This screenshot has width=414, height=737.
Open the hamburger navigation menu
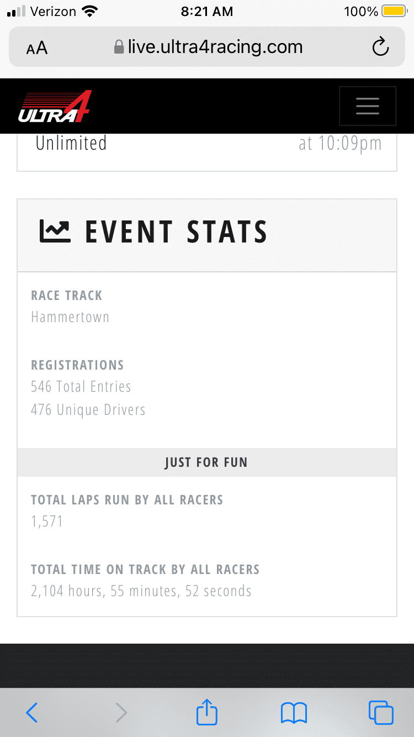(x=367, y=106)
